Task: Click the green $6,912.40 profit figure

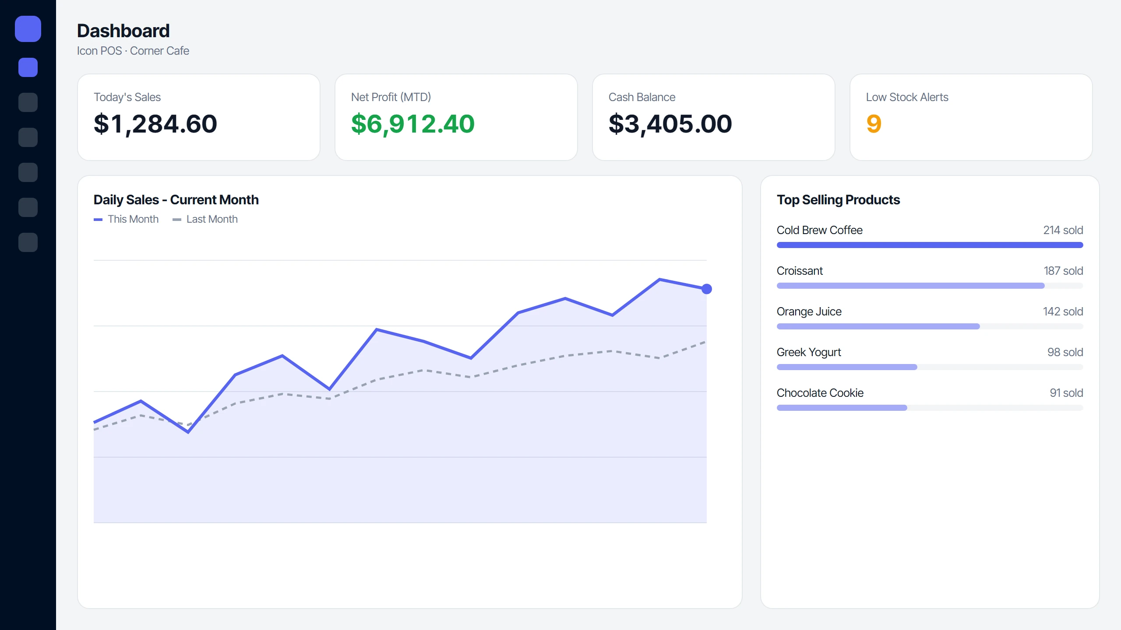Action: 413,124
